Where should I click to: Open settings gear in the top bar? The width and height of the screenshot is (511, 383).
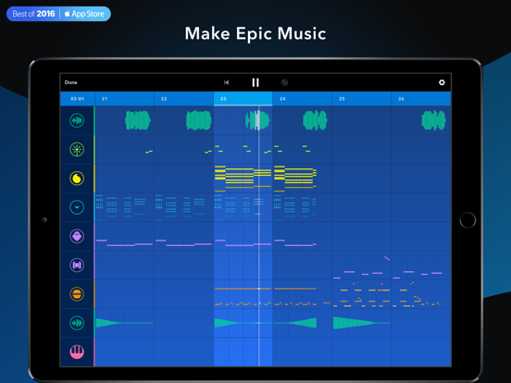pos(442,82)
